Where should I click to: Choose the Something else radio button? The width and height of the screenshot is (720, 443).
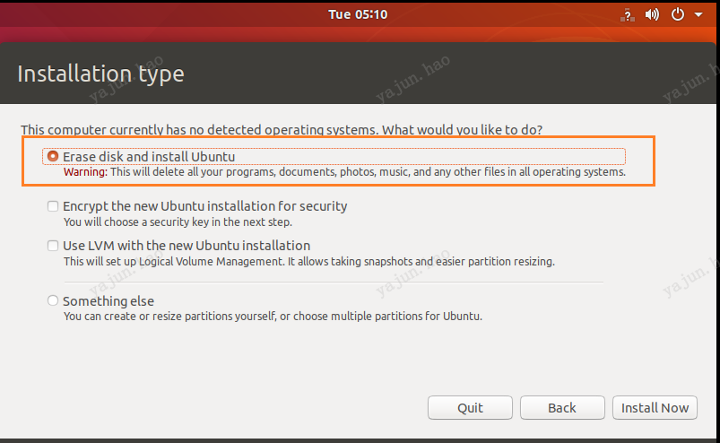tap(53, 300)
